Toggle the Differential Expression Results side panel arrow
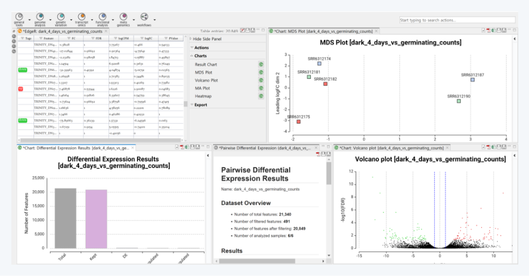This screenshot has height=276, width=529. 208,155
